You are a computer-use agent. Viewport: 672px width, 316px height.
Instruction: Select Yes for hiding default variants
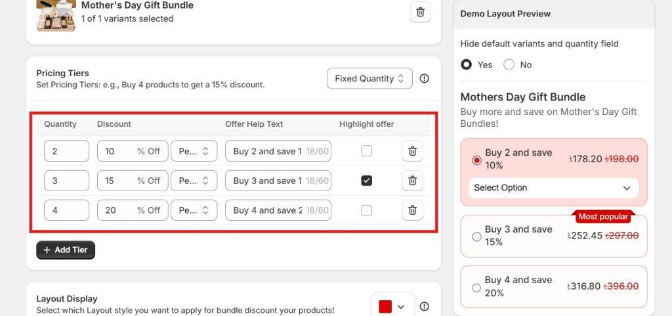coord(467,65)
